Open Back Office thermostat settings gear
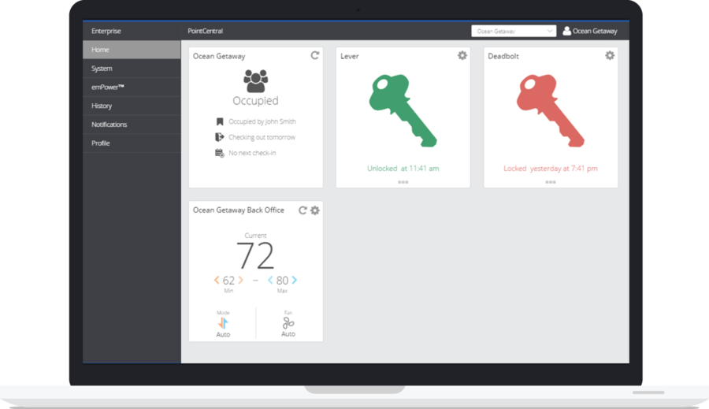Image resolution: width=709 pixels, height=409 pixels. tap(314, 210)
